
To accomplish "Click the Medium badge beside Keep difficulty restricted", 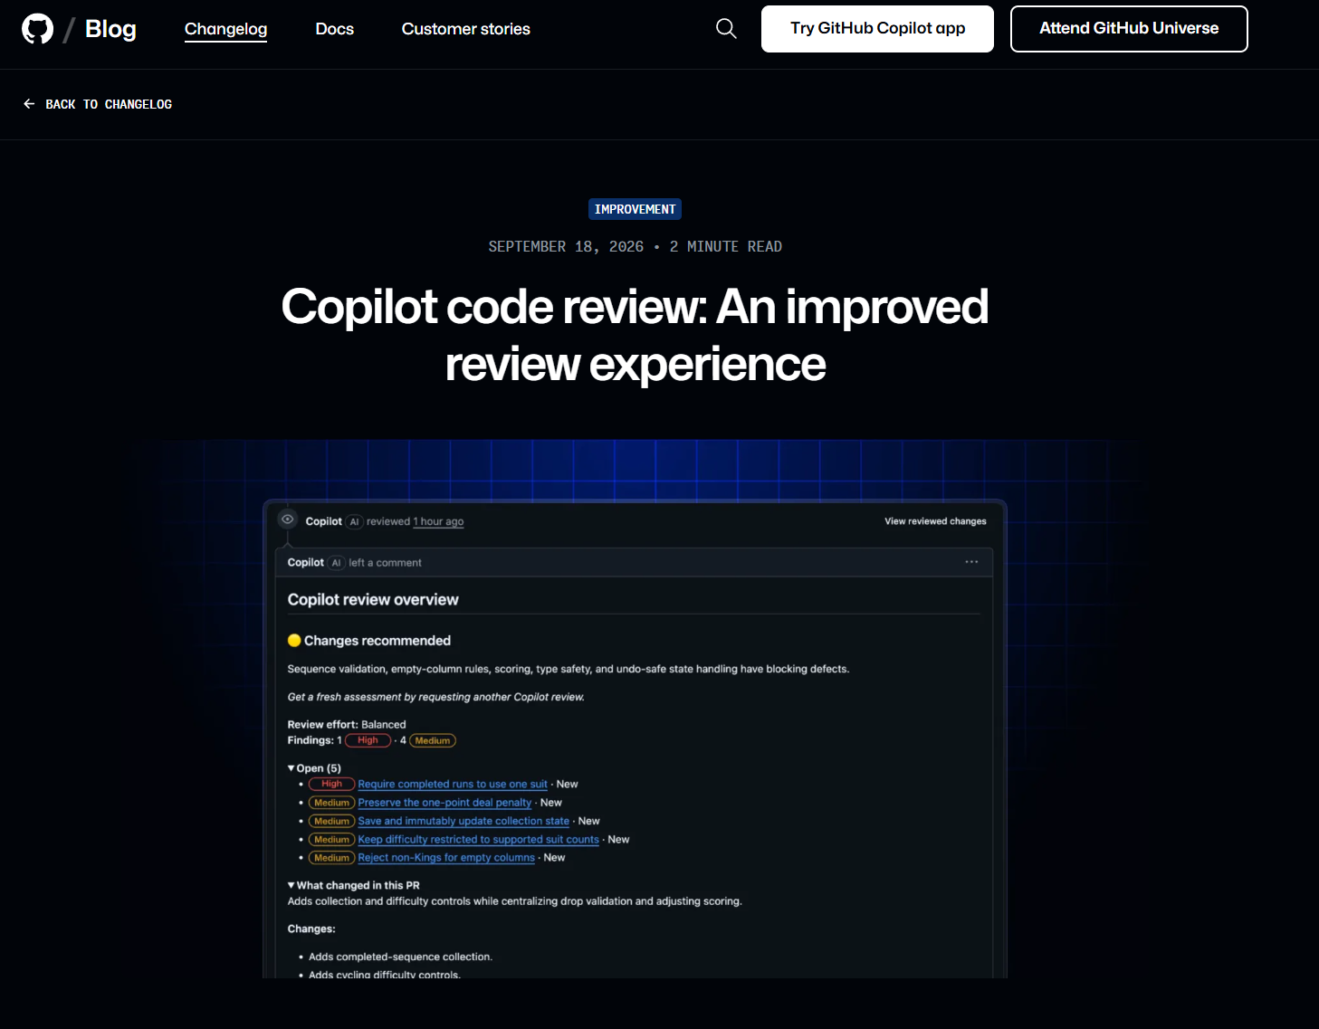I will pos(331,840).
